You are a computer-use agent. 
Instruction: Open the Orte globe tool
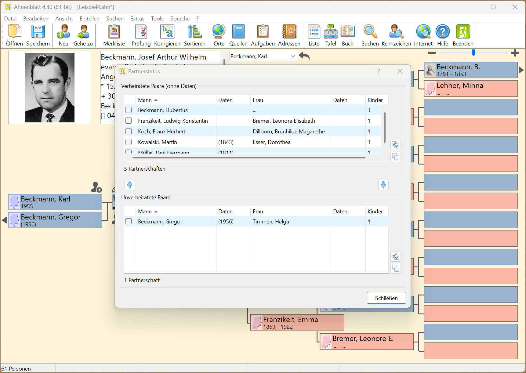[x=219, y=35]
